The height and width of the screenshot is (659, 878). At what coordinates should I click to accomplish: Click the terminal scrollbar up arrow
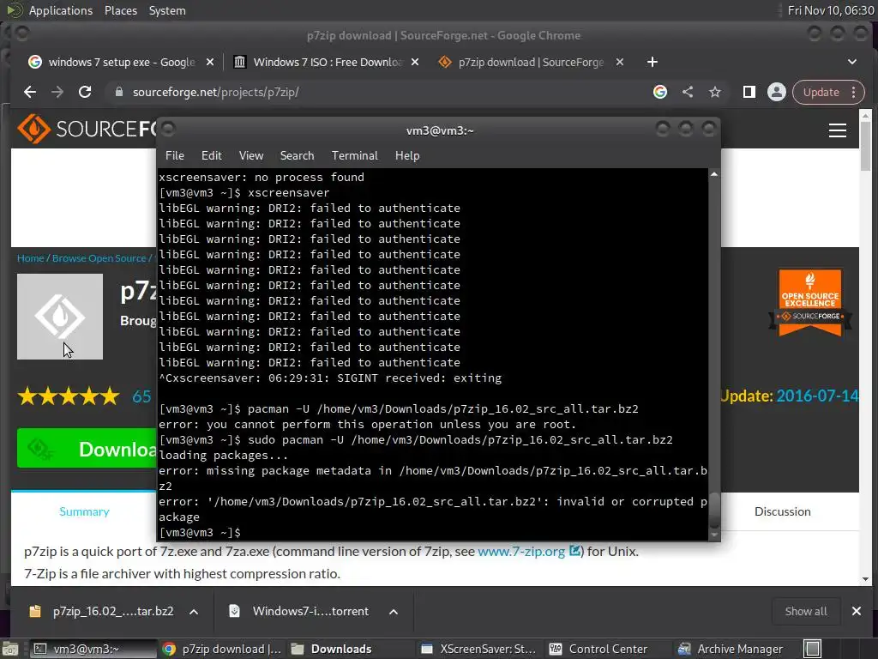tap(714, 174)
